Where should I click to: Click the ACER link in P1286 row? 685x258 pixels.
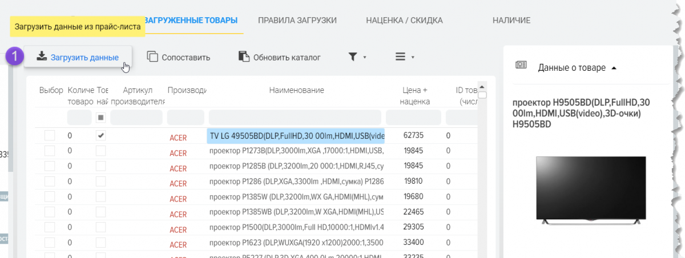point(178,184)
